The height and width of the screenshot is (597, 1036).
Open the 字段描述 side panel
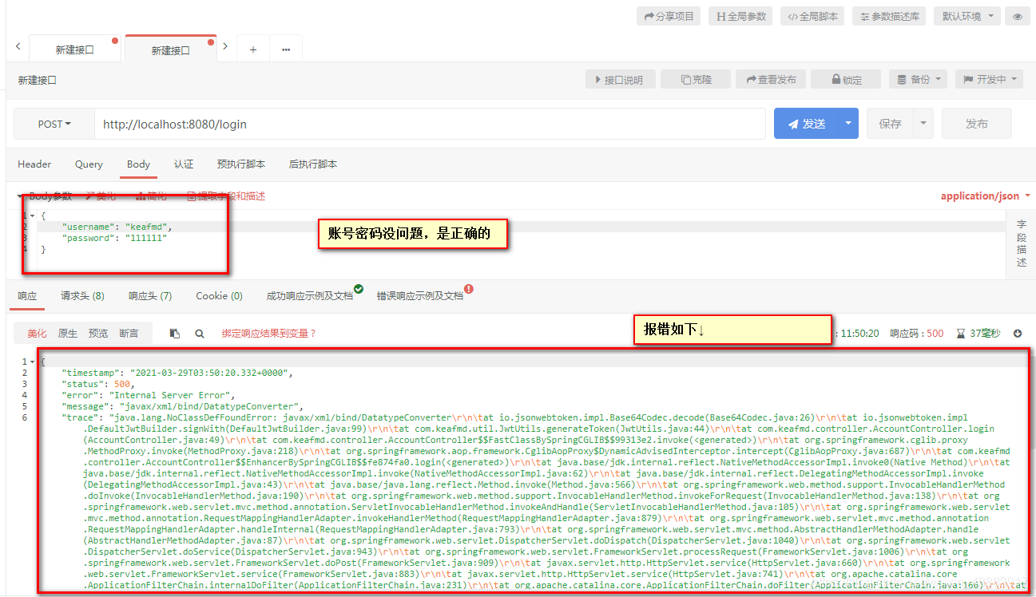tap(1022, 243)
